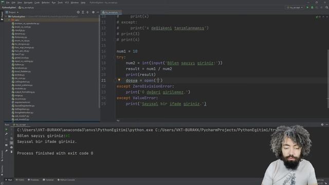The image size is (329, 185).
Task: Click Collapse All icon in Project panel
Action: (x=87, y=12)
